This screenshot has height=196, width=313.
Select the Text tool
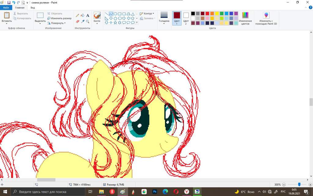pyautogui.click(x=88, y=15)
